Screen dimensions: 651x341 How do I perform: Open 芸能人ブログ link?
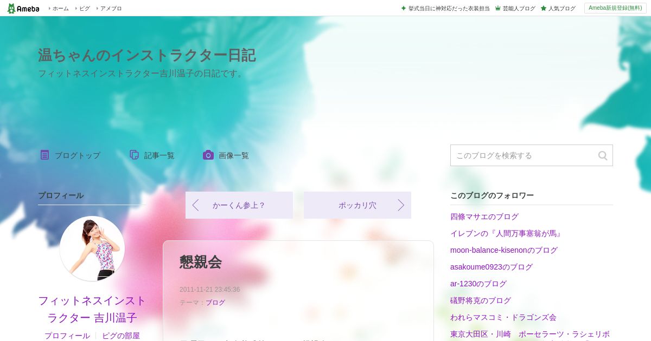click(x=519, y=8)
